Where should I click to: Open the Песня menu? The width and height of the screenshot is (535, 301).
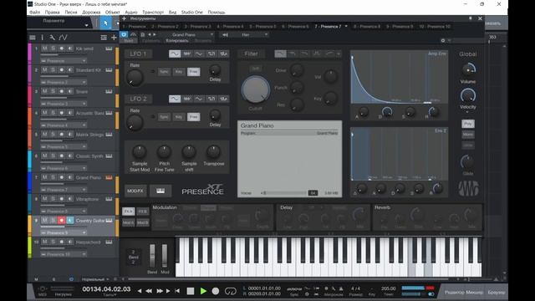pyautogui.click(x=71, y=12)
